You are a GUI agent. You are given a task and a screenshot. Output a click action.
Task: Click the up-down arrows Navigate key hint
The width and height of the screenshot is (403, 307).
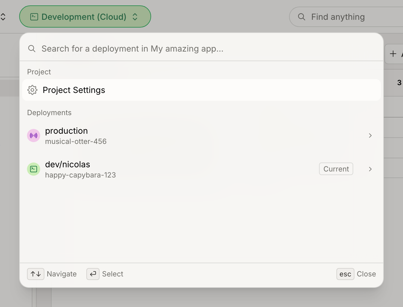tap(36, 274)
